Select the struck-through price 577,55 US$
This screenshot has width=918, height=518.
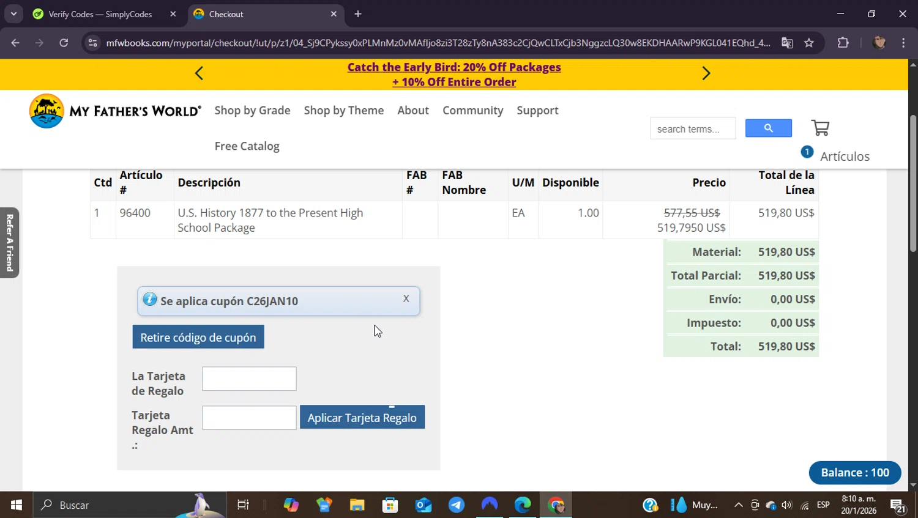tap(692, 213)
